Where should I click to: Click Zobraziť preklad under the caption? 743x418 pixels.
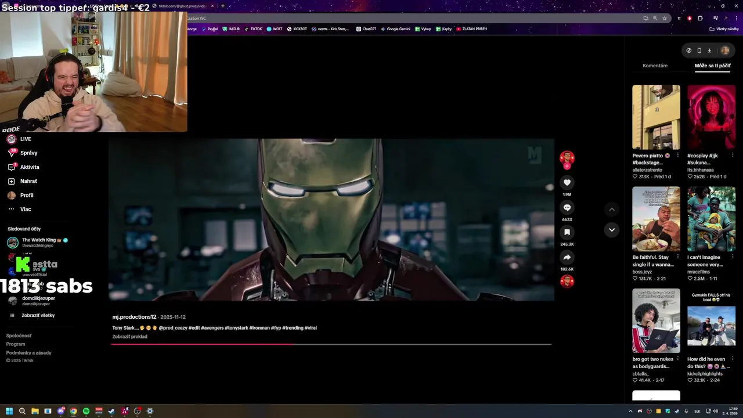pos(129,337)
